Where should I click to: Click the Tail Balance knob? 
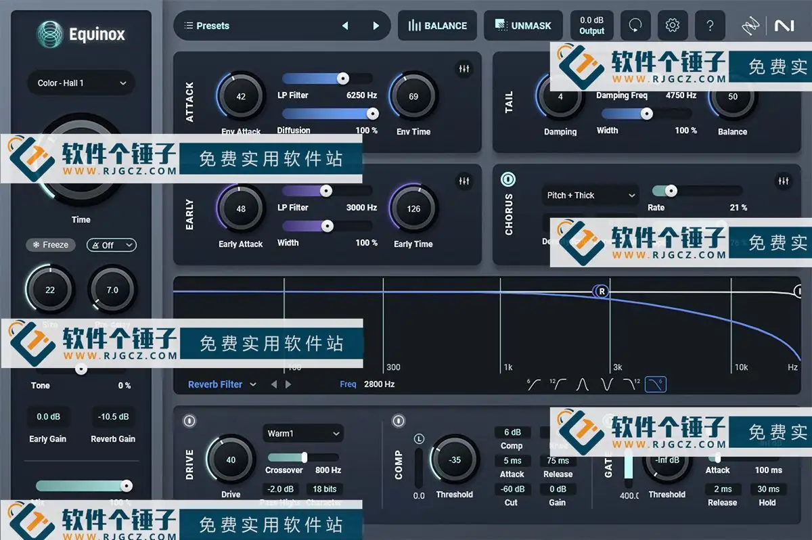pyautogui.click(x=733, y=96)
